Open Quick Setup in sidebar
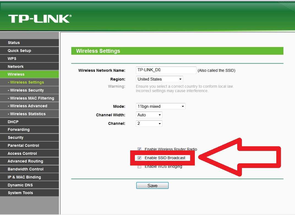The image size is (295, 215). pos(29,51)
